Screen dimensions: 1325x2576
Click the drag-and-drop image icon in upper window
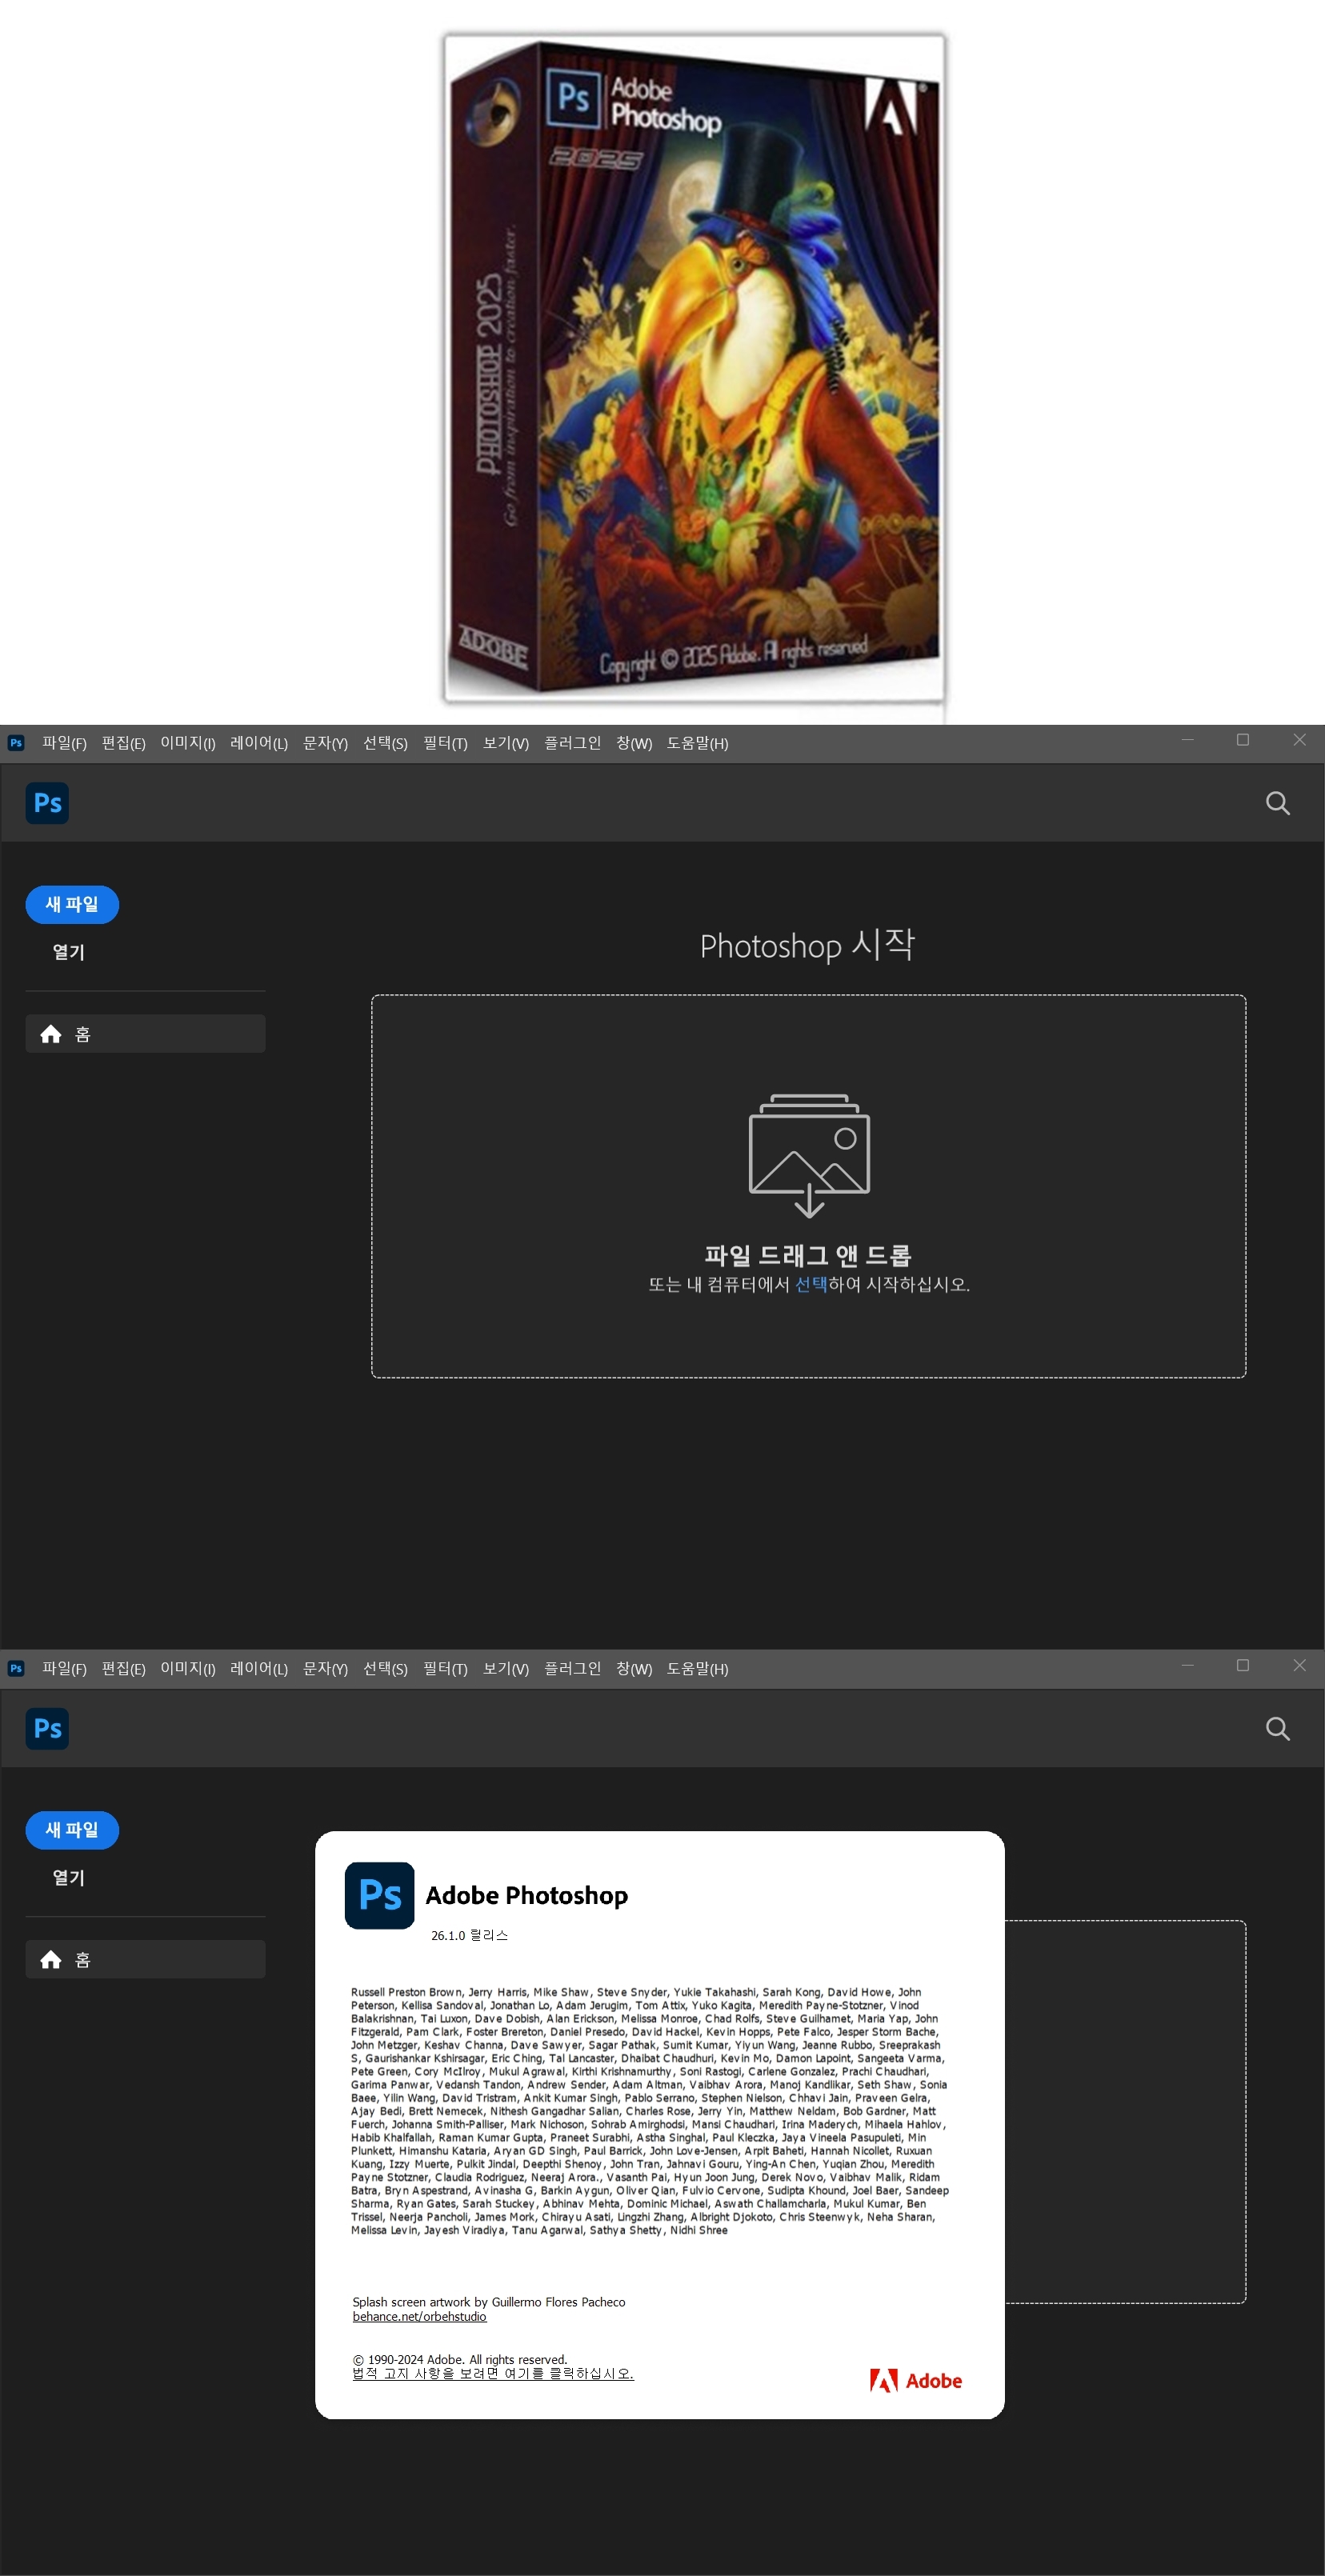[809, 1155]
